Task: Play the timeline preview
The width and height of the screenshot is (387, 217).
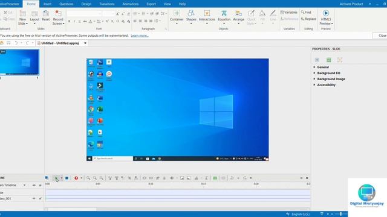Action: 56,178
